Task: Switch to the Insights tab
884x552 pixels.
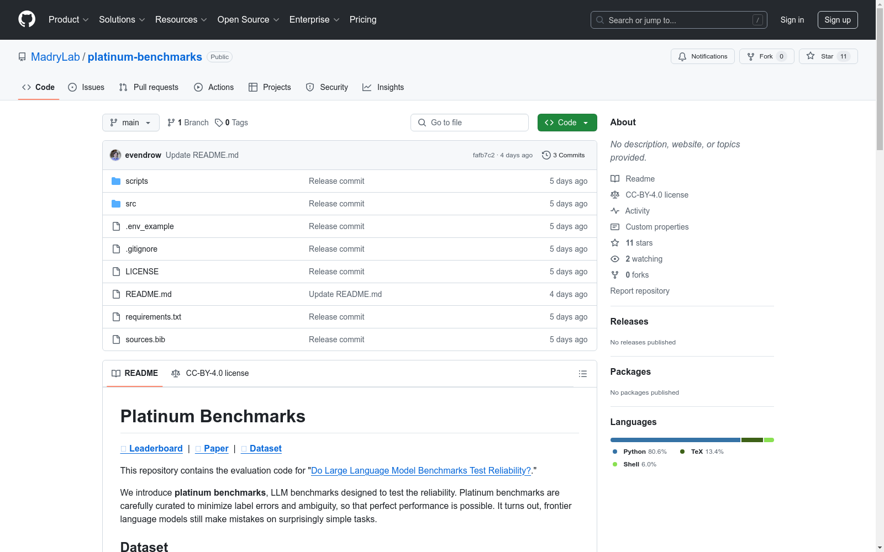Action: (383, 87)
